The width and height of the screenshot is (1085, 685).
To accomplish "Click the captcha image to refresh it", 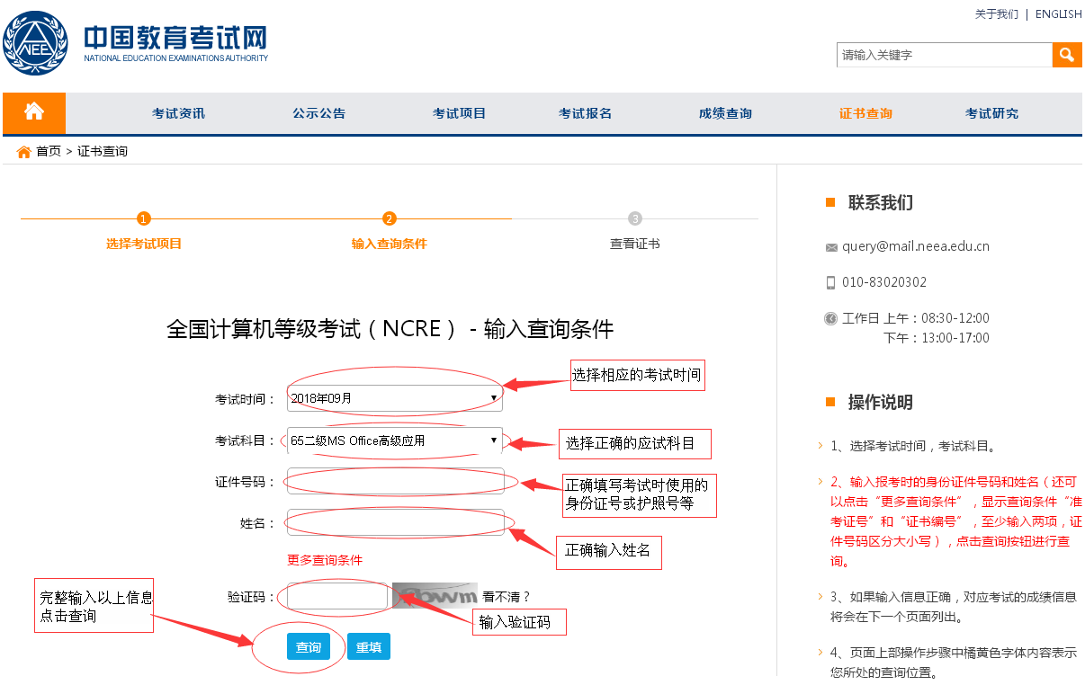I will coord(435,596).
